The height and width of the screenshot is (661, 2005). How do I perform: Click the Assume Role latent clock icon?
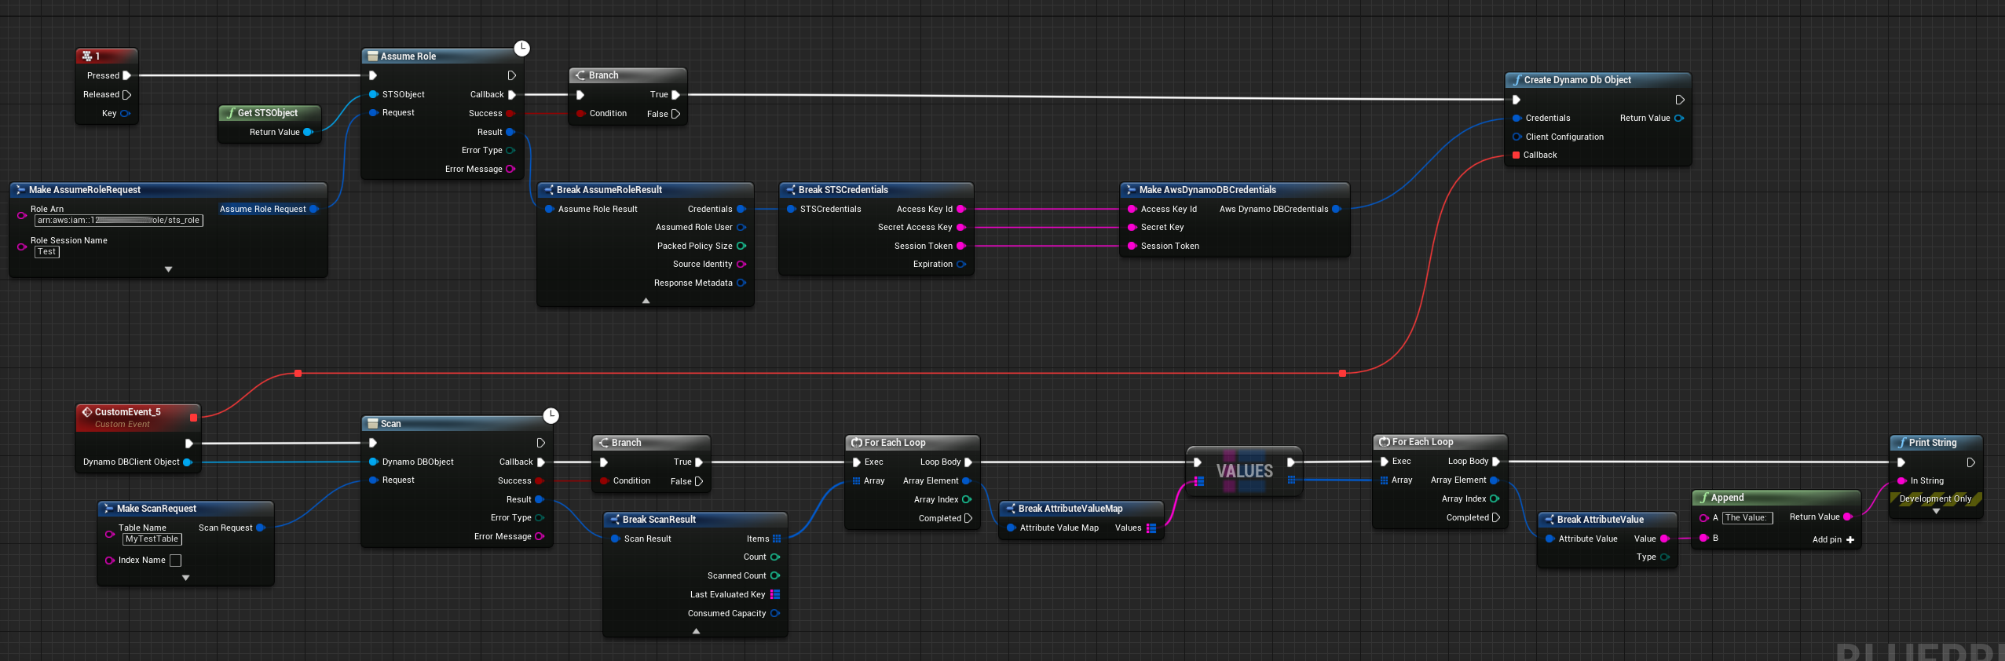pyautogui.click(x=521, y=49)
